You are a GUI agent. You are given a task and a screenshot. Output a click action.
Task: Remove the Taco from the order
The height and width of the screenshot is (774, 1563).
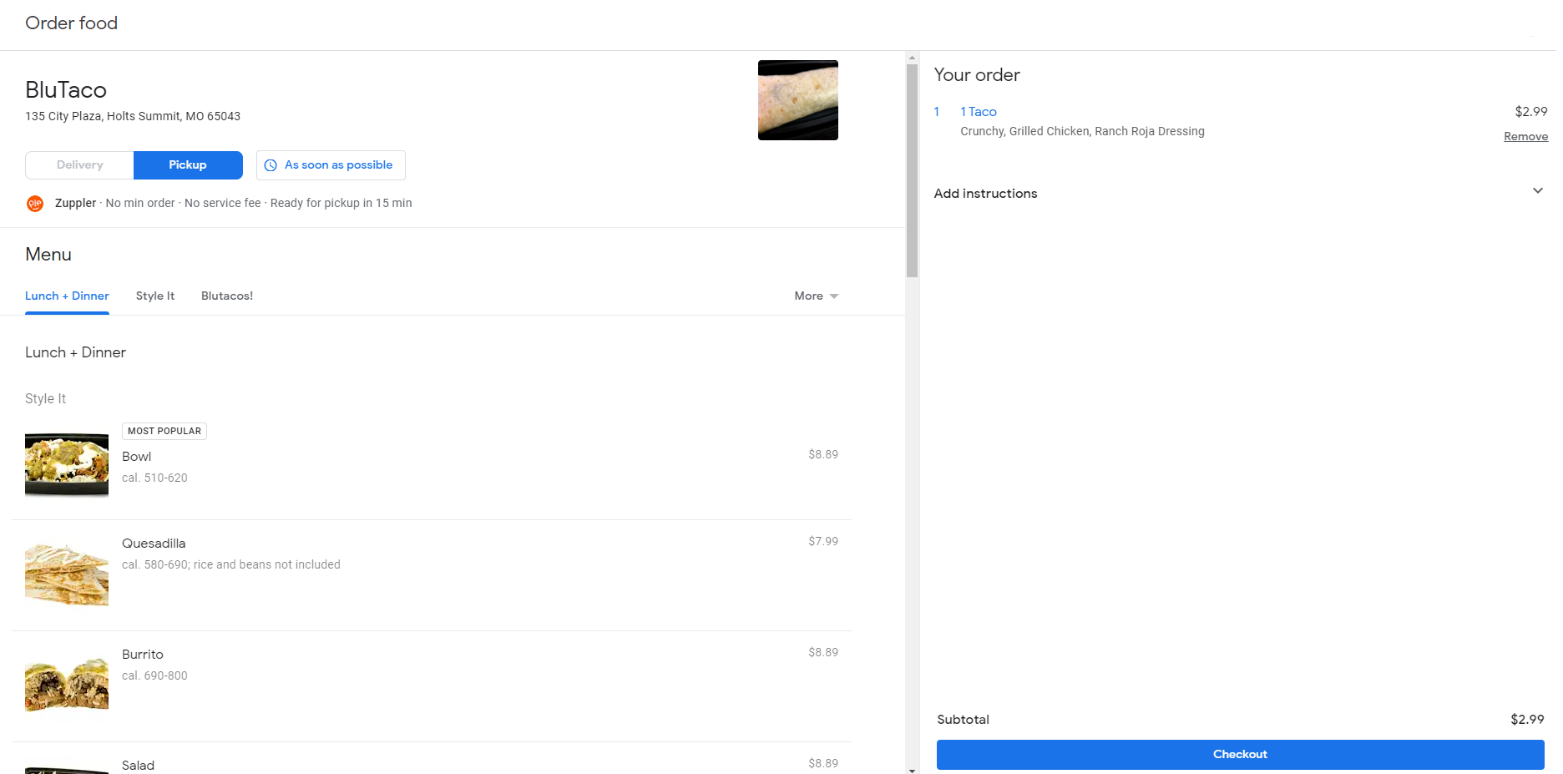(1525, 136)
